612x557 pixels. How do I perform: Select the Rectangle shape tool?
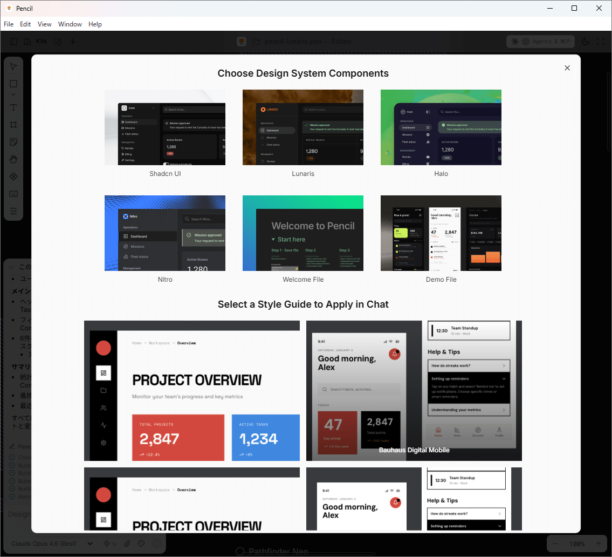tap(13, 84)
